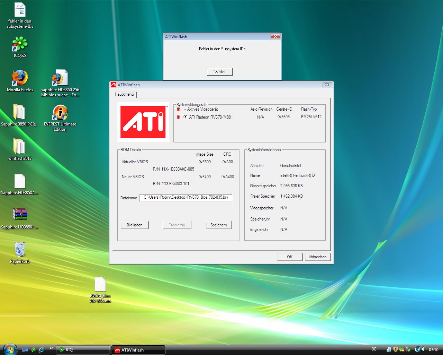The height and width of the screenshot is (355, 443).
Task: Click the ATI logo image
Action: (x=143, y=122)
